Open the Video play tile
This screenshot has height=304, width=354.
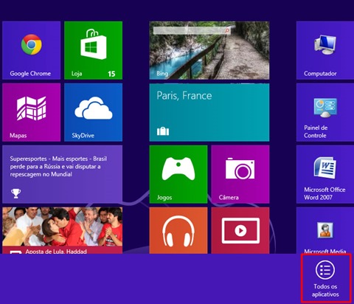(x=240, y=230)
